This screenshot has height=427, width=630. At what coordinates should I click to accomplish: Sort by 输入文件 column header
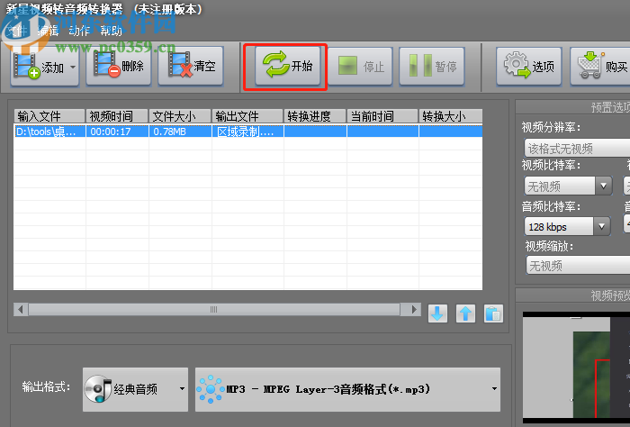[x=49, y=116]
